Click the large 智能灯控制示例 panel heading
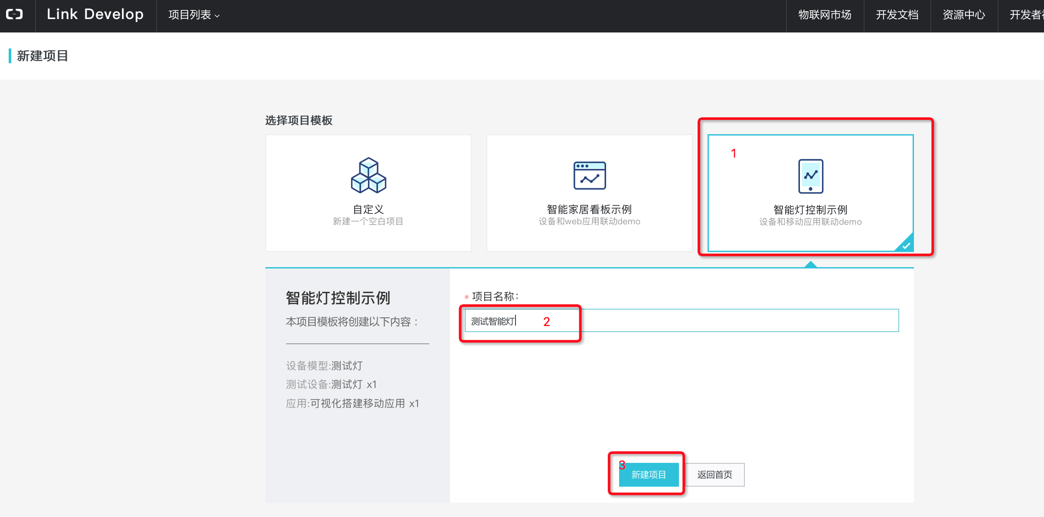1044x517 pixels. (x=338, y=298)
